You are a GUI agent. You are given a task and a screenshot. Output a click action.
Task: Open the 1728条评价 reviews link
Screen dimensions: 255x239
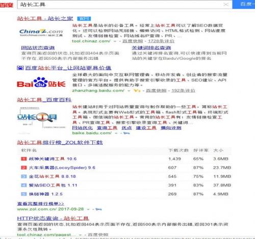click(161, 41)
